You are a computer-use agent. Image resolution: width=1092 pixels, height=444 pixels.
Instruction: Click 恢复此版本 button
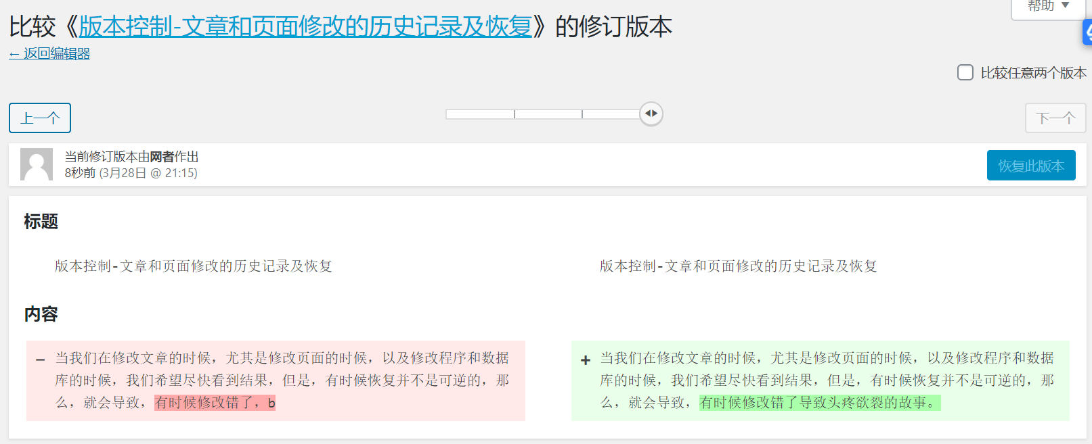[1031, 166]
